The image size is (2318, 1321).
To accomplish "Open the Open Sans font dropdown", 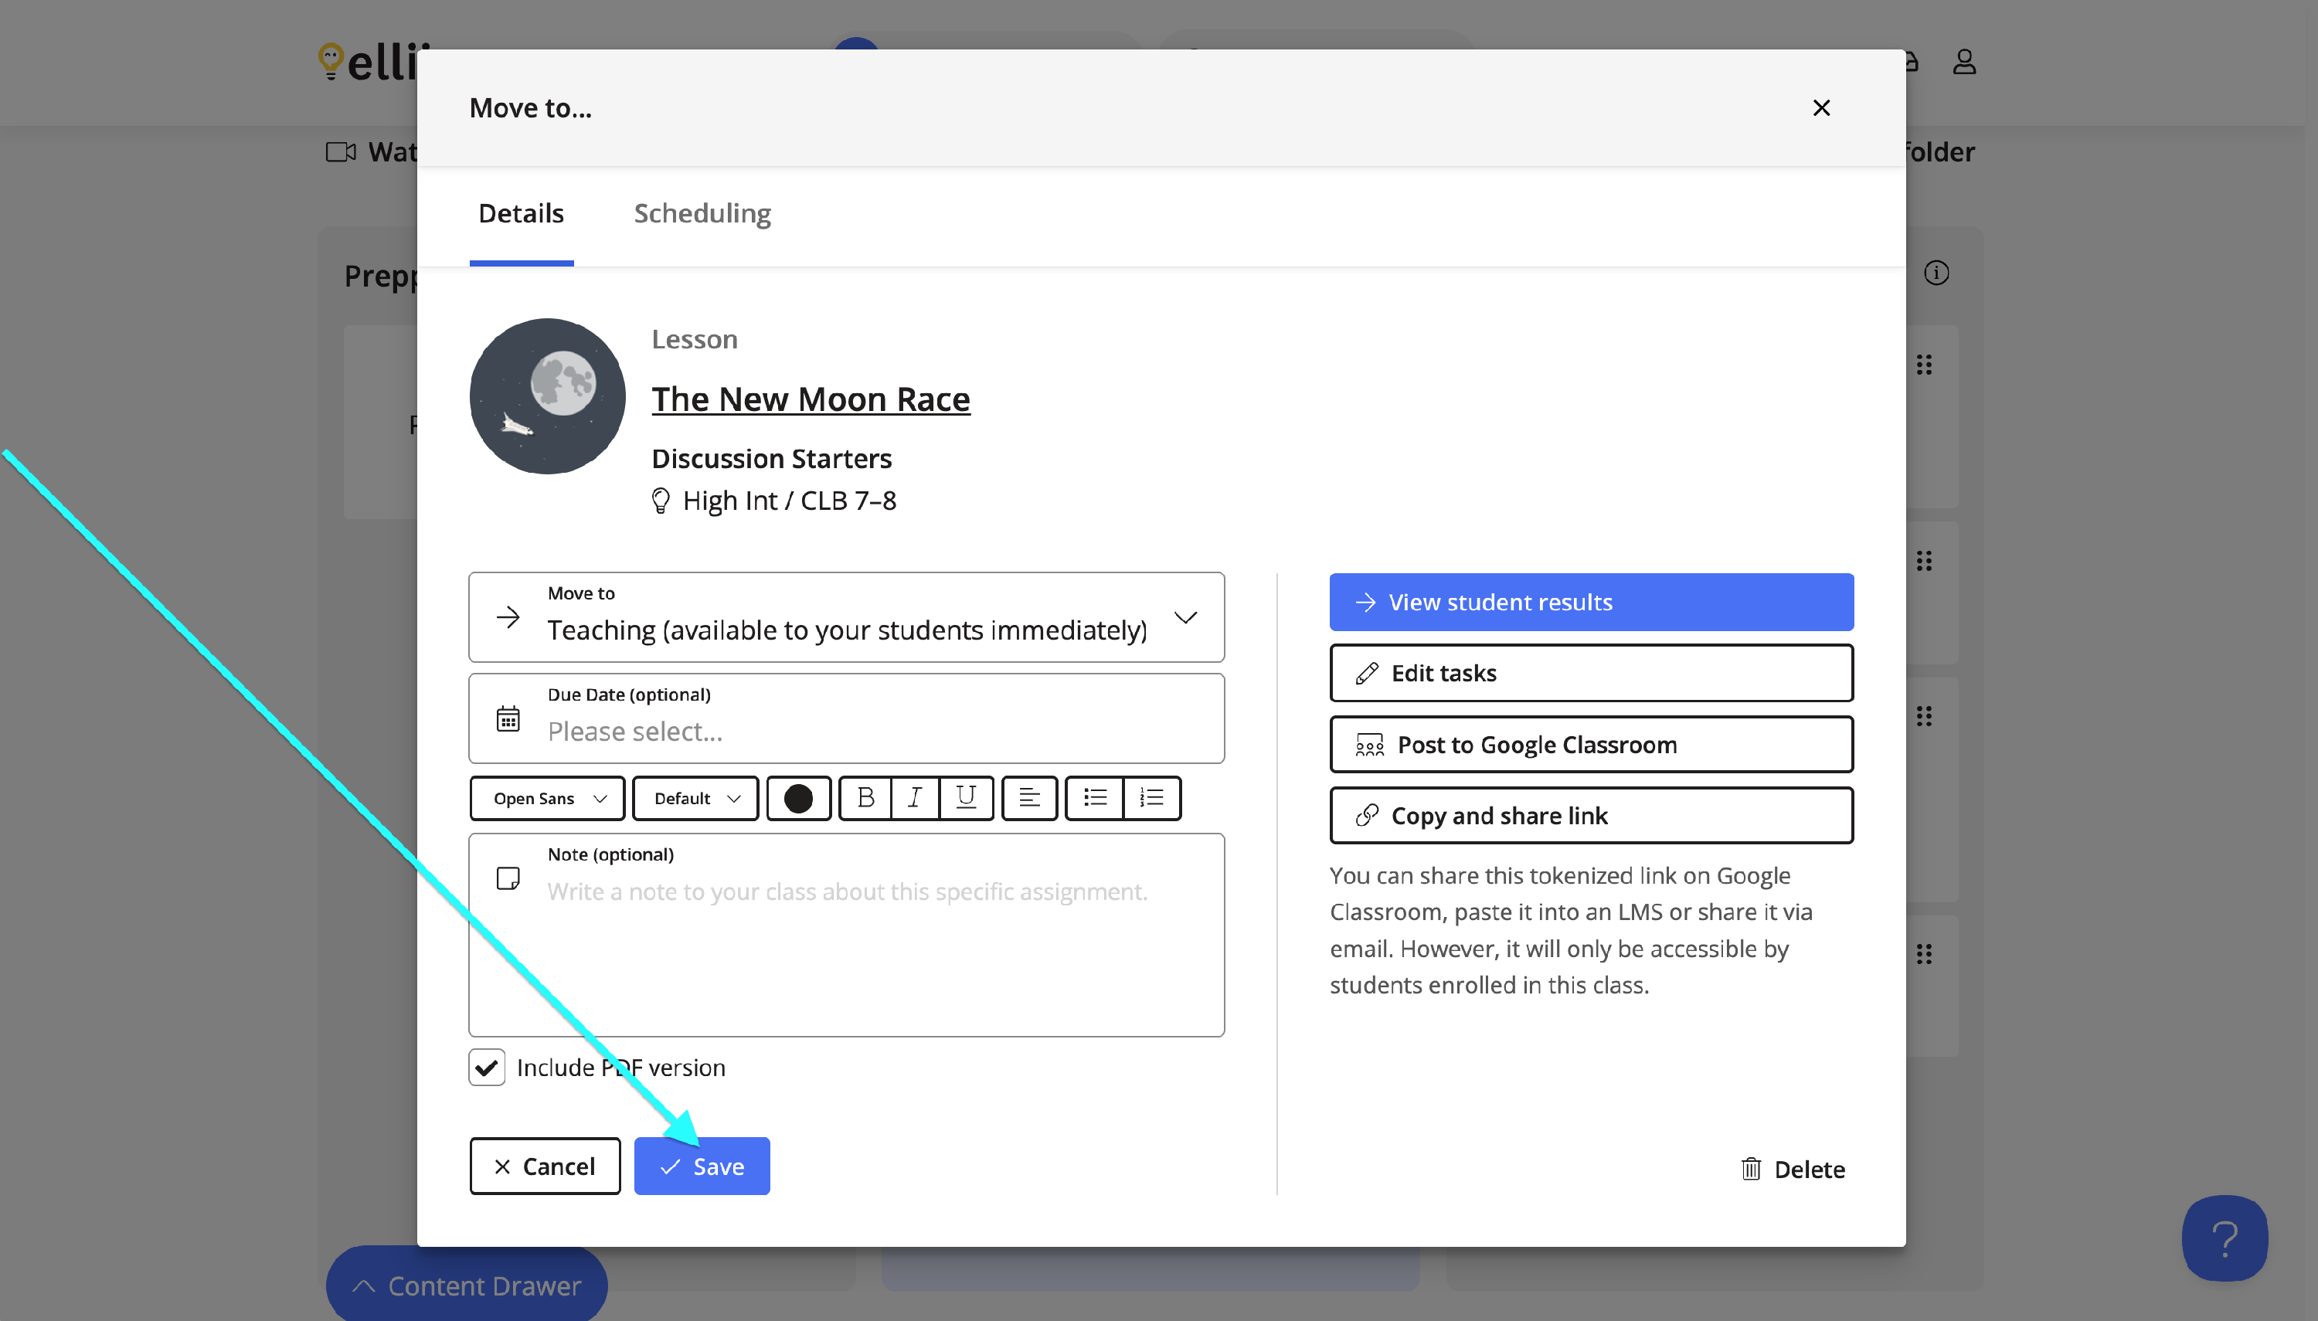I will point(547,799).
